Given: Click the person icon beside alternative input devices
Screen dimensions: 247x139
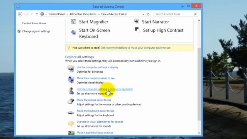Looking at the screenshot, I should click(x=71, y=91).
